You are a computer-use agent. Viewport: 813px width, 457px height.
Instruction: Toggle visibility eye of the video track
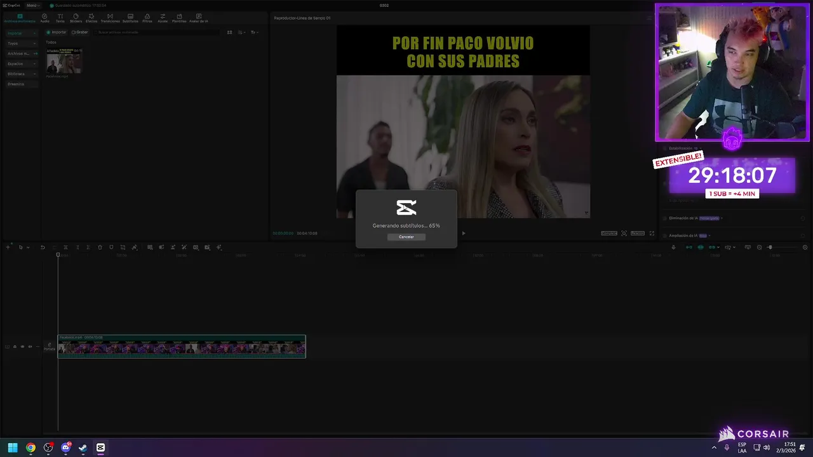pos(22,347)
